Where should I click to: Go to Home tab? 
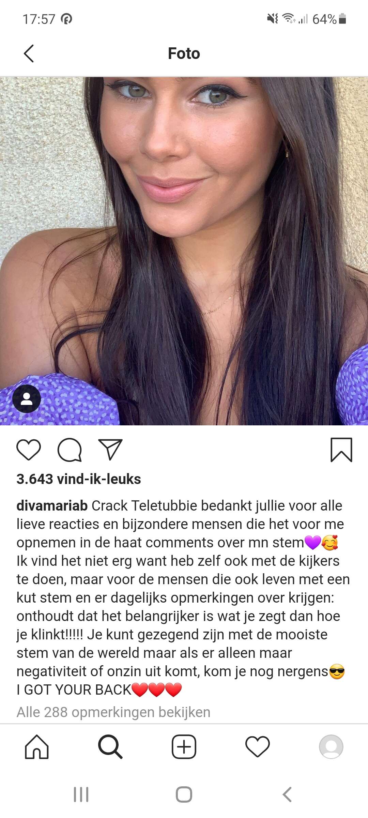click(x=37, y=747)
